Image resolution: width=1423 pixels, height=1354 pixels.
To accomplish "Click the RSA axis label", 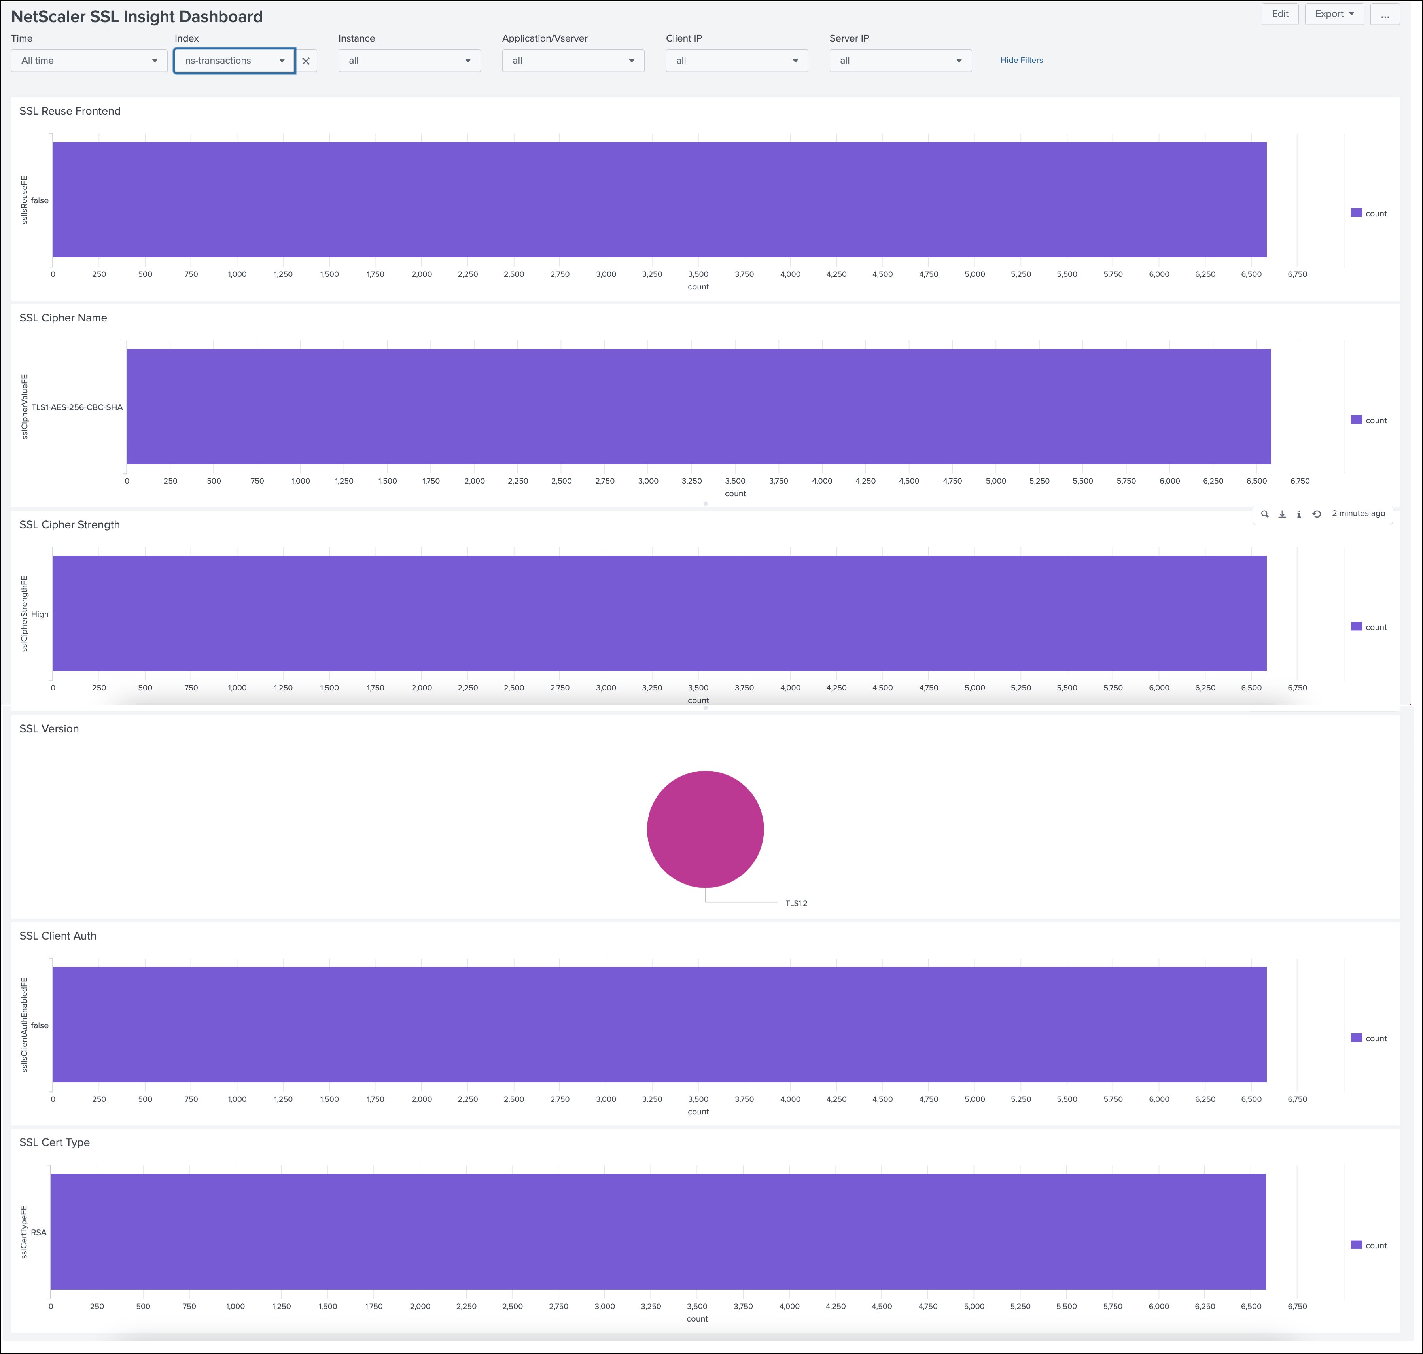I will pos(38,1233).
